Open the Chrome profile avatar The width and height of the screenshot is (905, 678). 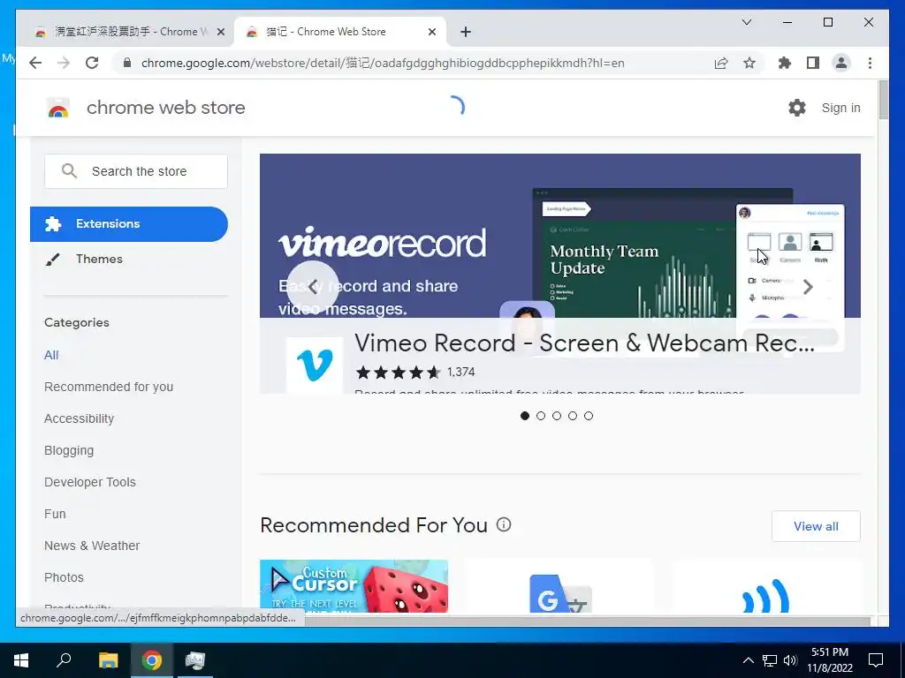click(841, 63)
